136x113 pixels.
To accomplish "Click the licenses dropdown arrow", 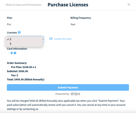I will (43, 39).
